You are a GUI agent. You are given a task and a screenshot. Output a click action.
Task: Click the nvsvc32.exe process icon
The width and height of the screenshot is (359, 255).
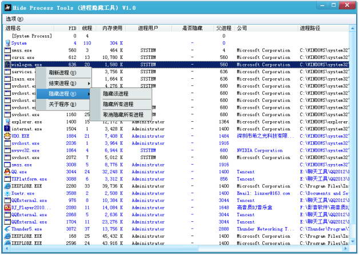coord(7,150)
